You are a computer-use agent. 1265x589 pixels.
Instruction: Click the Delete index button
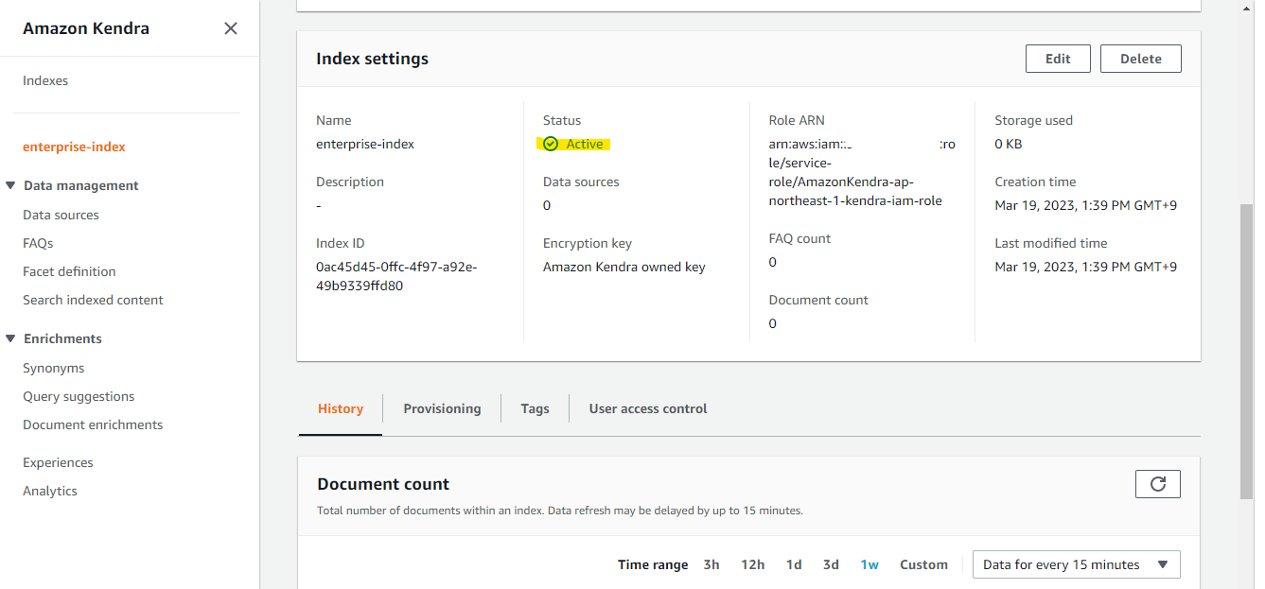(1140, 58)
